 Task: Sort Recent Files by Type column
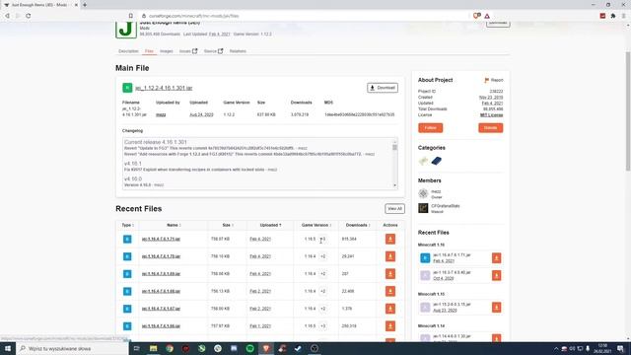[x=127, y=225]
